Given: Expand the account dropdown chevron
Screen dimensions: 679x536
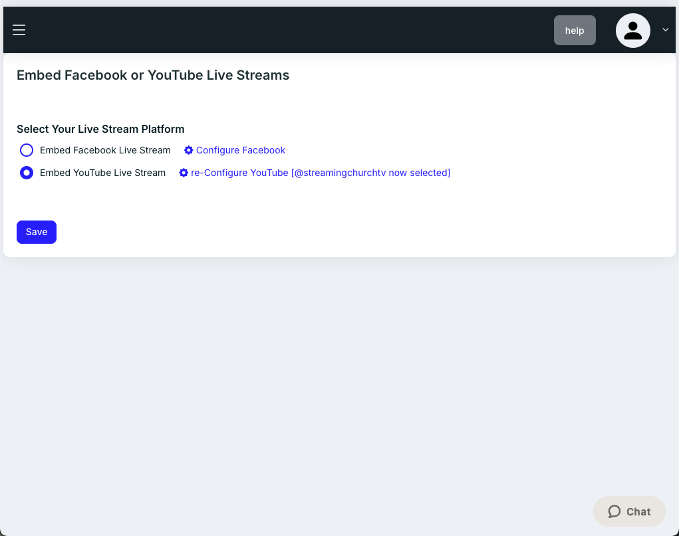Looking at the screenshot, I should [665, 30].
